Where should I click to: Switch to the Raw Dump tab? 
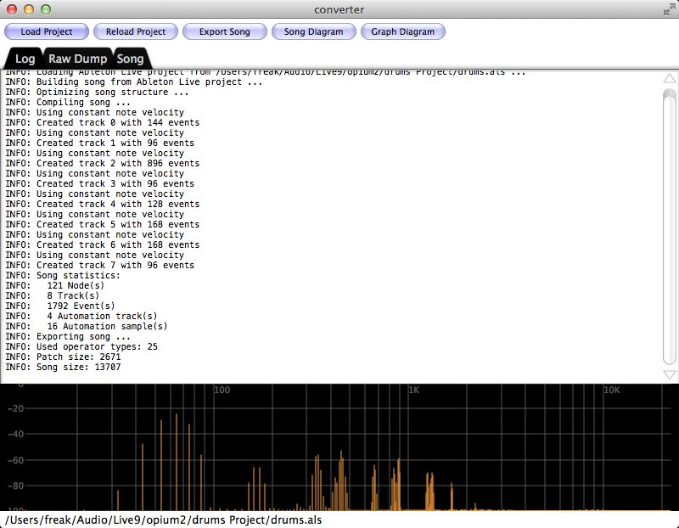(77, 59)
